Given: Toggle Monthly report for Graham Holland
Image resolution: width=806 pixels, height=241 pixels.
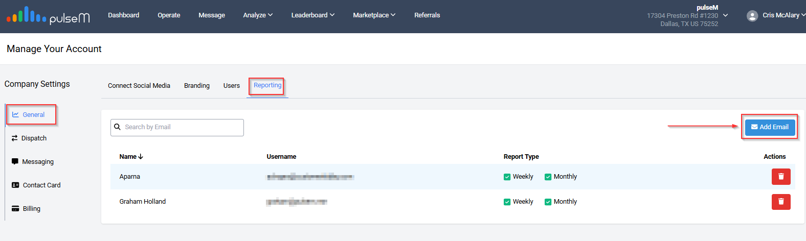Looking at the screenshot, I should coord(548,202).
